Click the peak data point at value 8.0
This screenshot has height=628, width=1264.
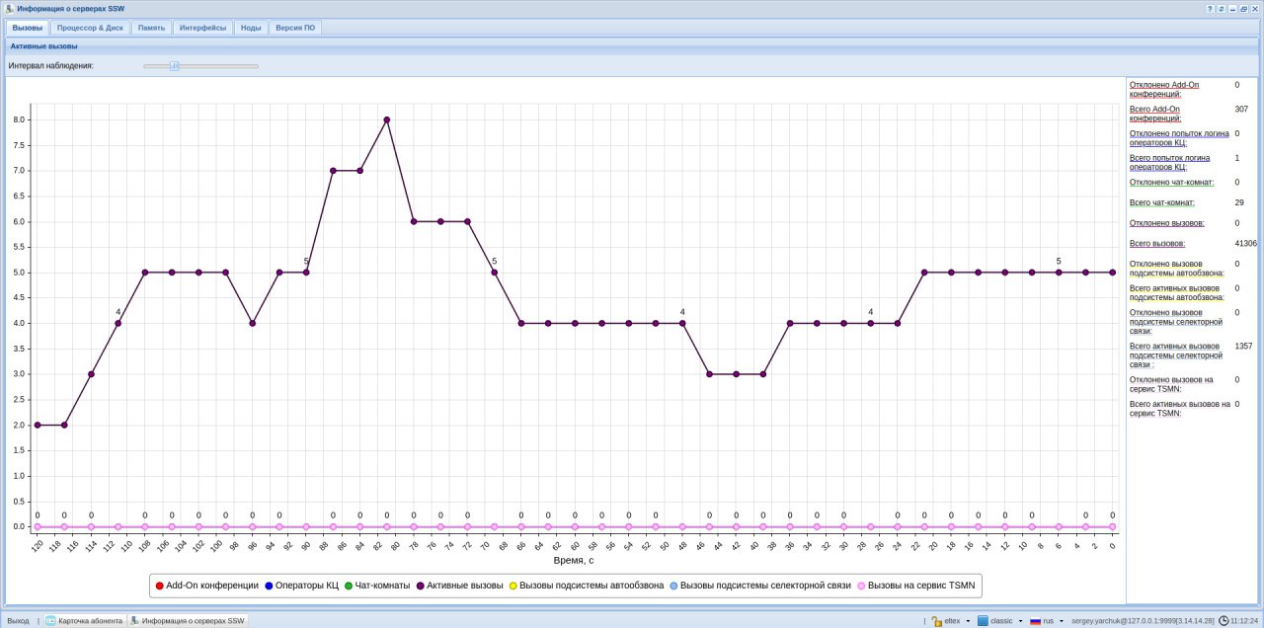point(387,119)
